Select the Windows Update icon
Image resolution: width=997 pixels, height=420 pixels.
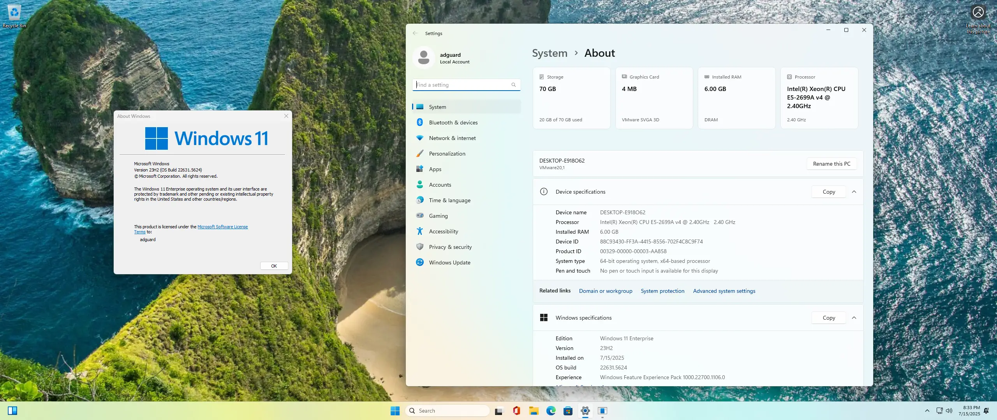point(419,262)
